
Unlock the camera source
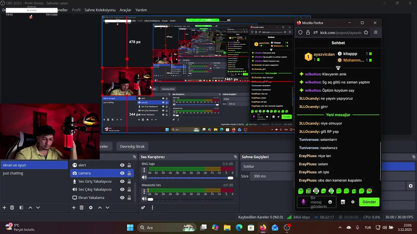(x=129, y=173)
